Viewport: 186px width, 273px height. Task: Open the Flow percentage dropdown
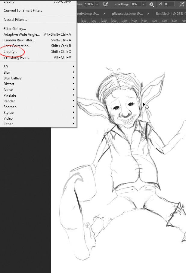tap(97, 4)
